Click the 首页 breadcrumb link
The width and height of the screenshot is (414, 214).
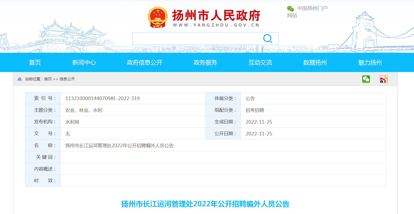pyautogui.click(x=48, y=79)
